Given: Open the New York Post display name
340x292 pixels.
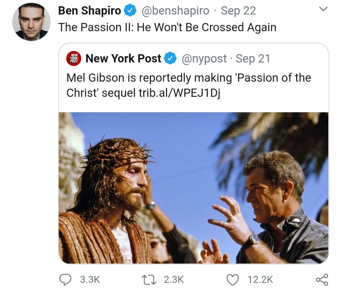Looking at the screenshot, I should pos(123,58).
